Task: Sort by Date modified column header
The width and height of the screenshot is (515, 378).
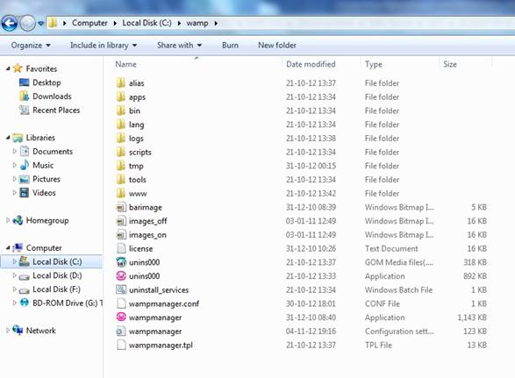Action: pos(311,64)
